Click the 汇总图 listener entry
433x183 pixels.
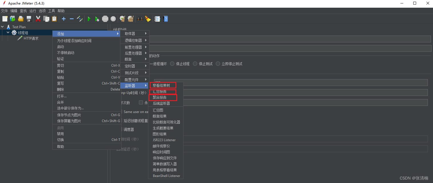coord(166,110)
